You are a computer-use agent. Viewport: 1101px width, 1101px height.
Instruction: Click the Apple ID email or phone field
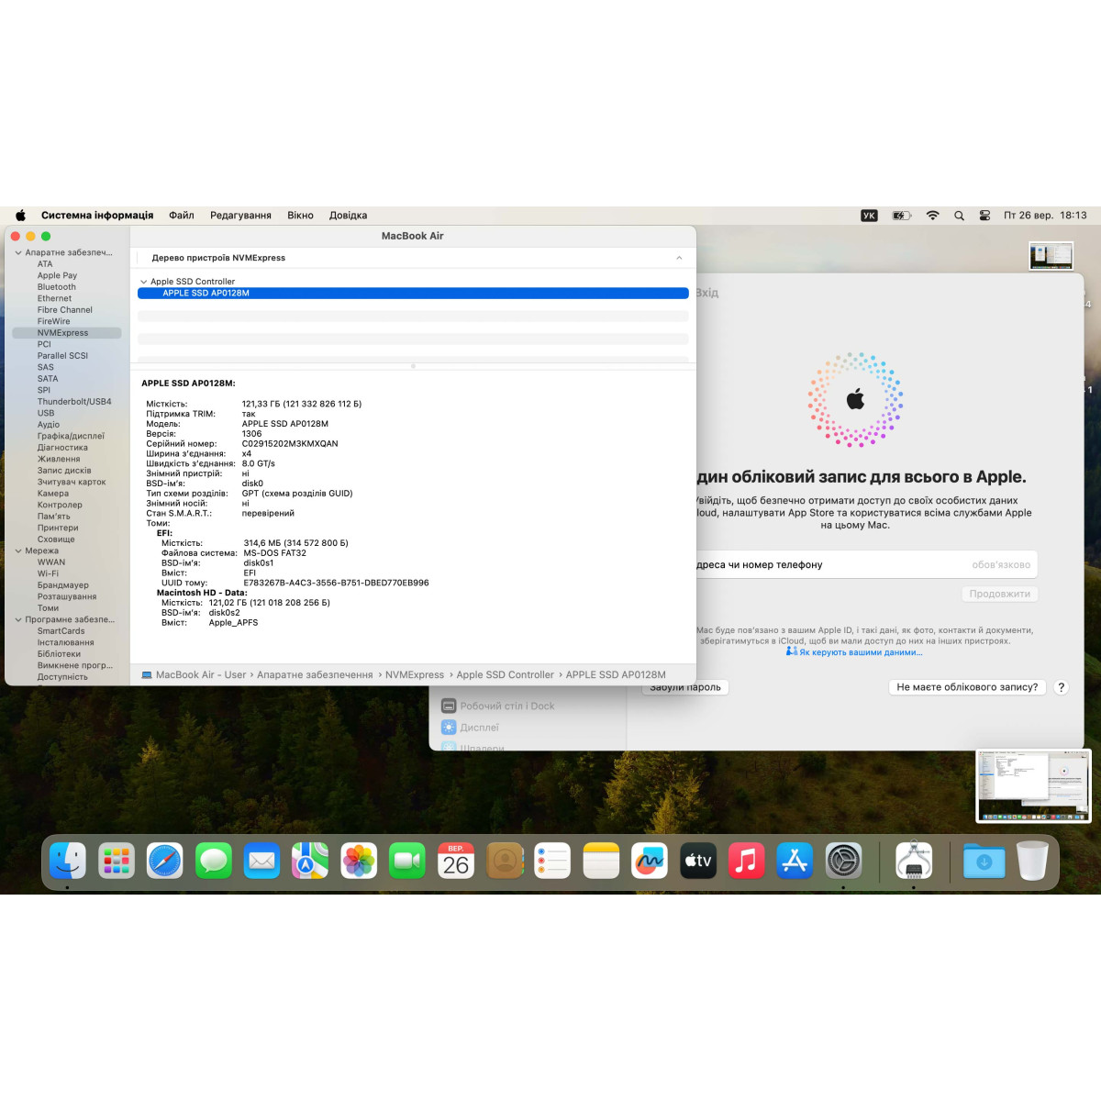tap(866, 565)
